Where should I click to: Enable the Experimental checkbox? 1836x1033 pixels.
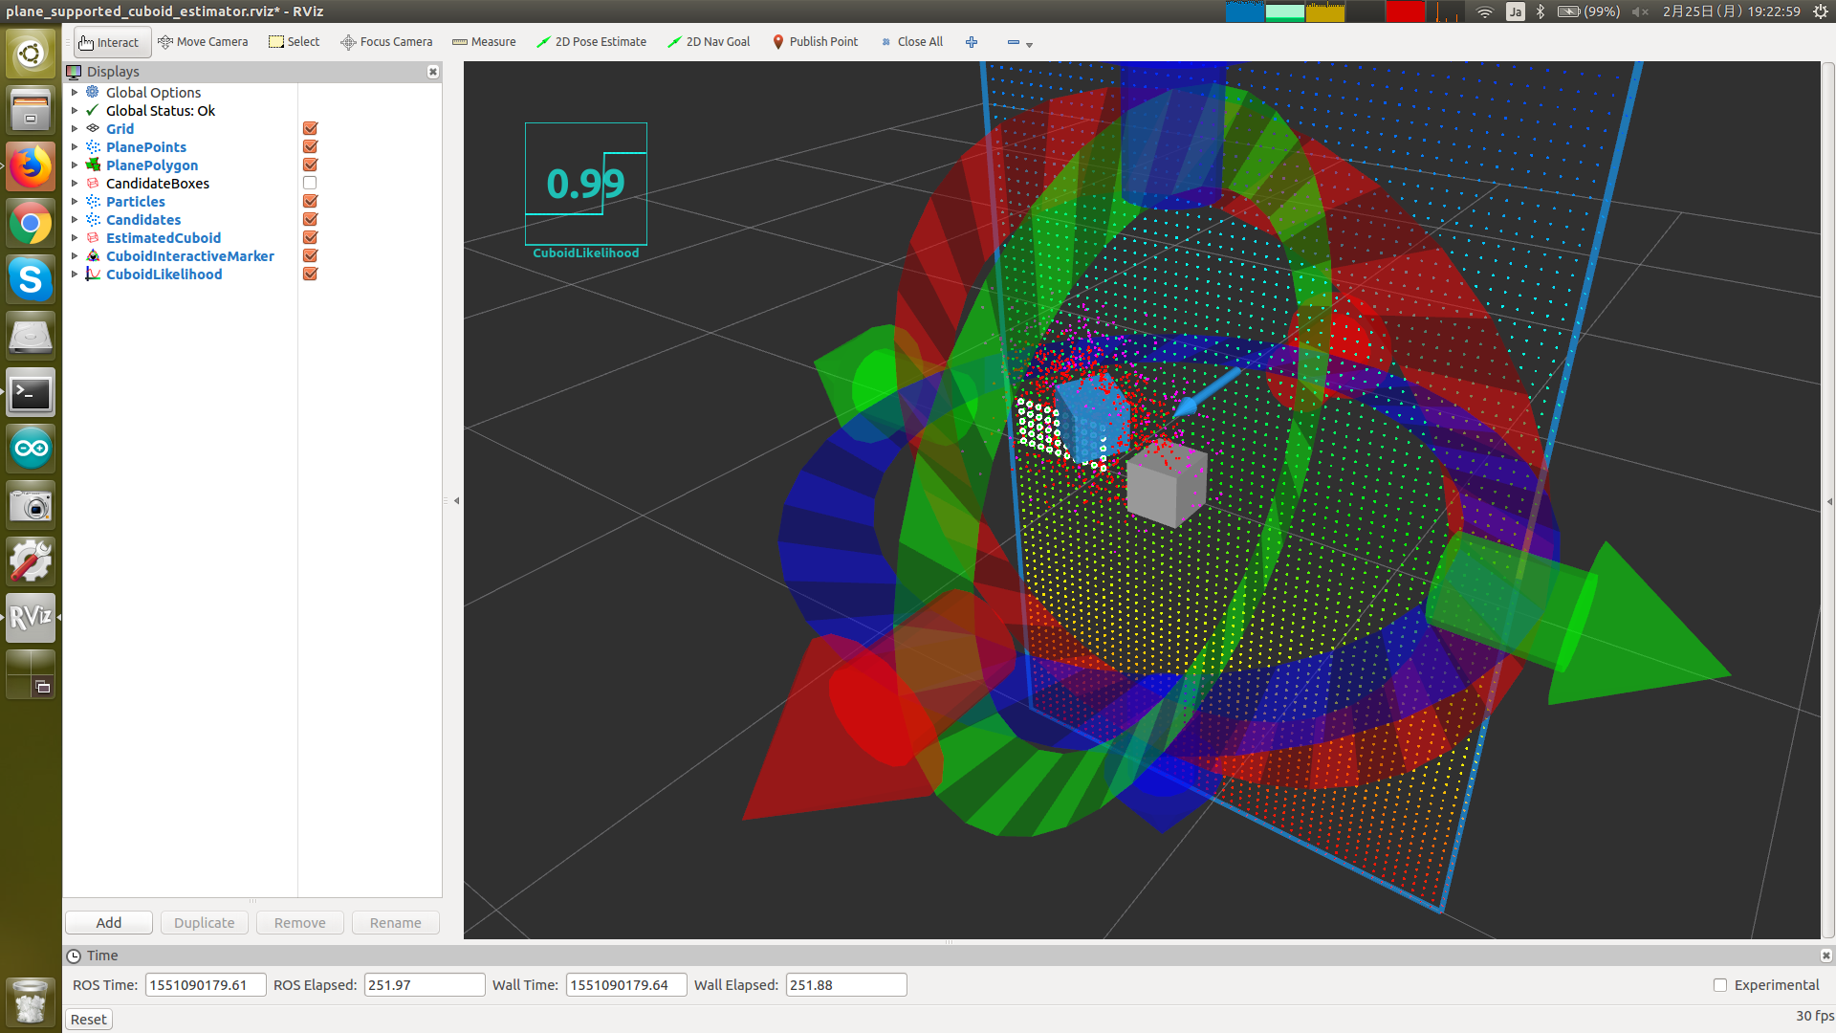(1720, 985)
